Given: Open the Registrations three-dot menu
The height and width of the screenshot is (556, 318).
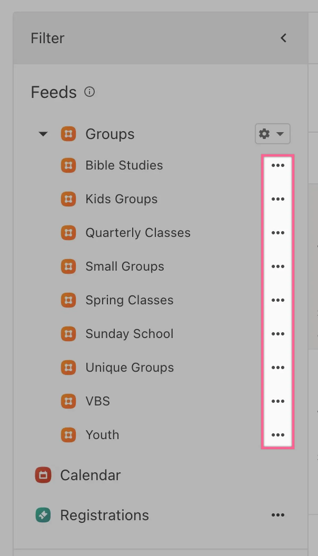Looking at the screenshot, I should 278,515.
